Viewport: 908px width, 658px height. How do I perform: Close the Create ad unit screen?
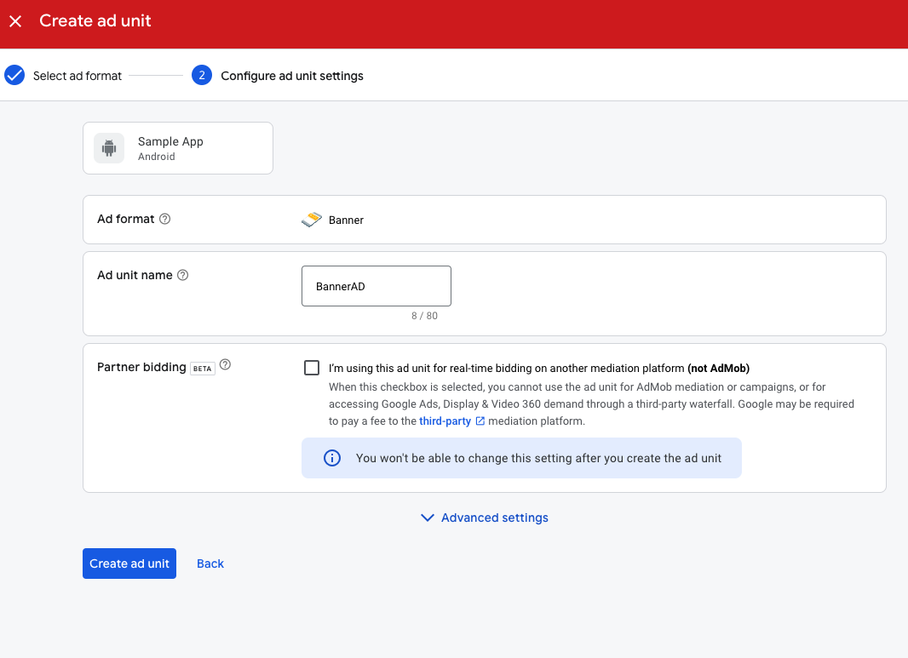(x=14, y=20)
